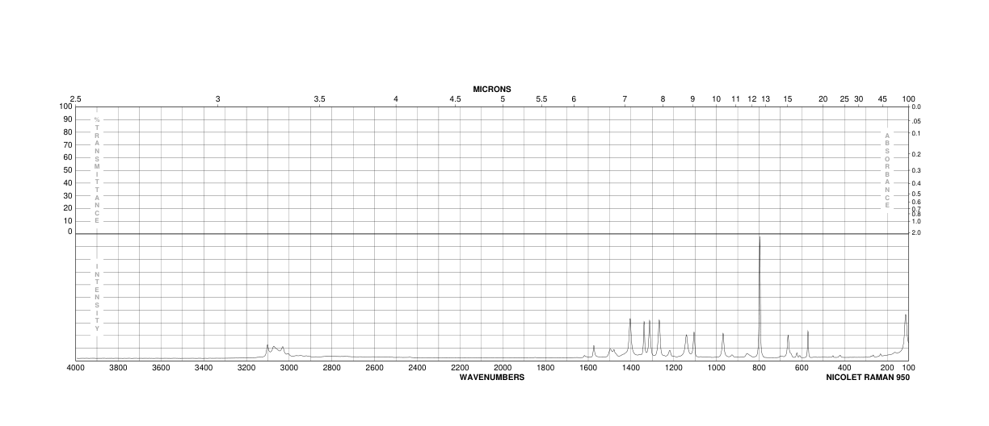Click the 2.5 microns scale label

(76, 99)
